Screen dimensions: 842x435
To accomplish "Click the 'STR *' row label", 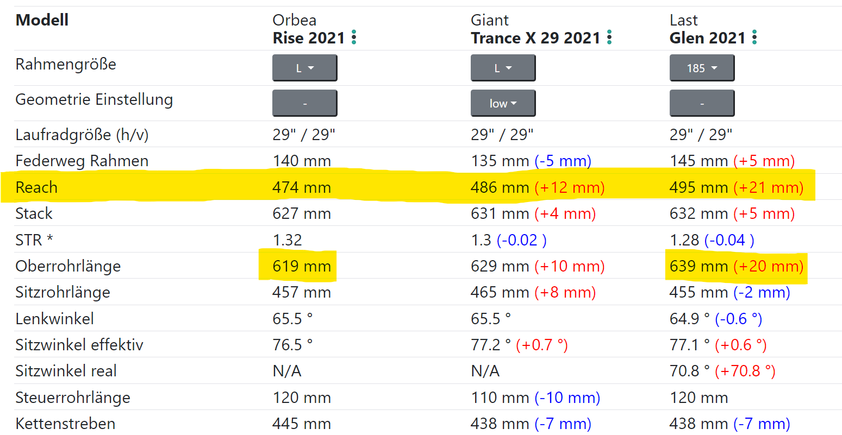I will coord(34,240).
